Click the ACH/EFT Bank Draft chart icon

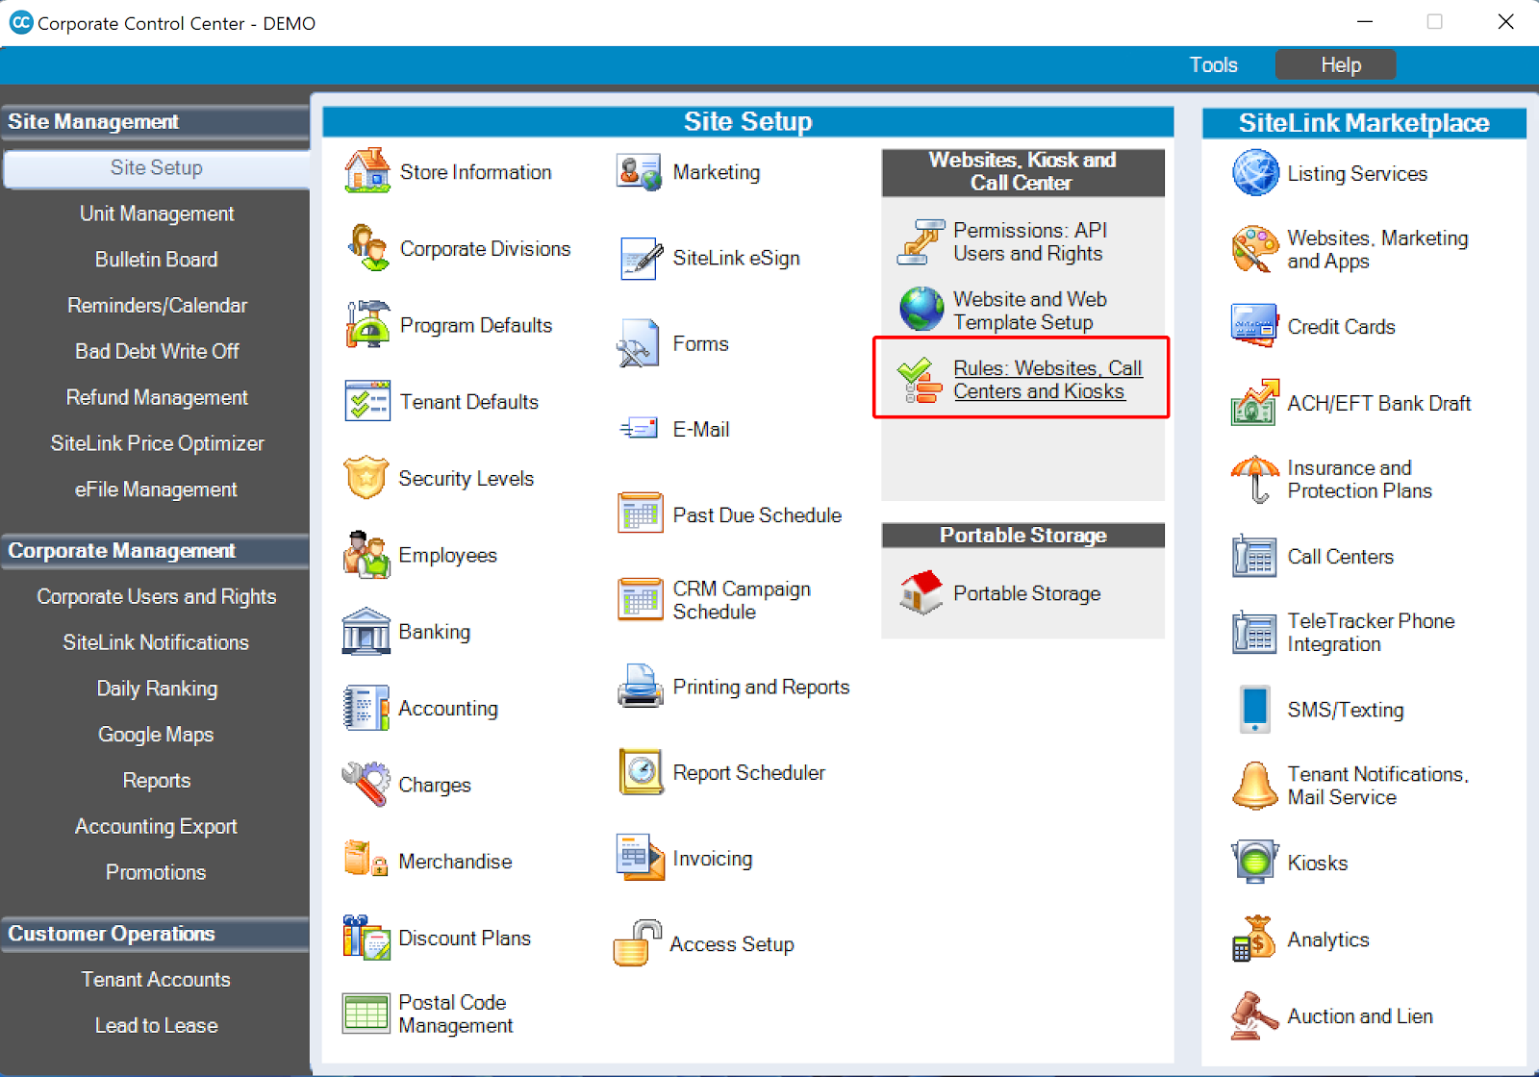click(x=1255, y=402)
